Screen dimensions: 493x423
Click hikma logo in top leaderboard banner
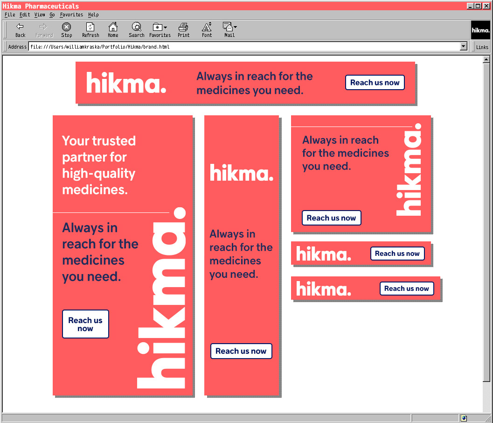click(126, 83)
